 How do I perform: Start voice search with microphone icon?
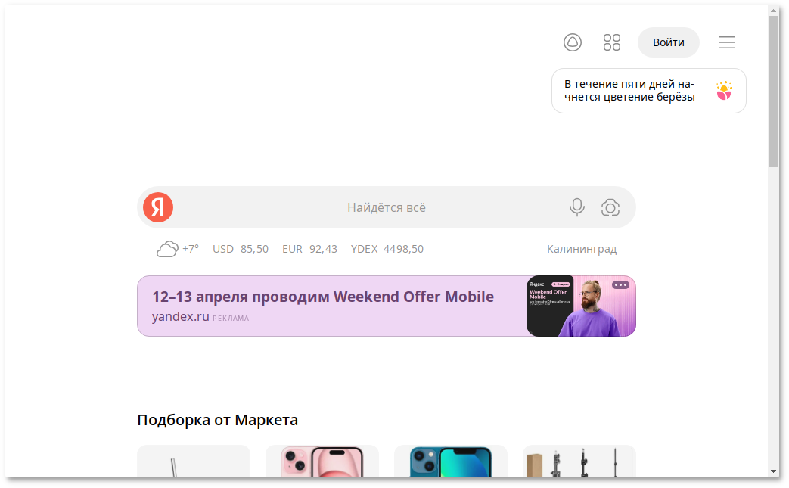tap(577, 207)
